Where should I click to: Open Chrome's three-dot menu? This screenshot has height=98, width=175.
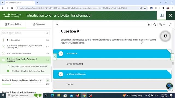click(172, 8)
